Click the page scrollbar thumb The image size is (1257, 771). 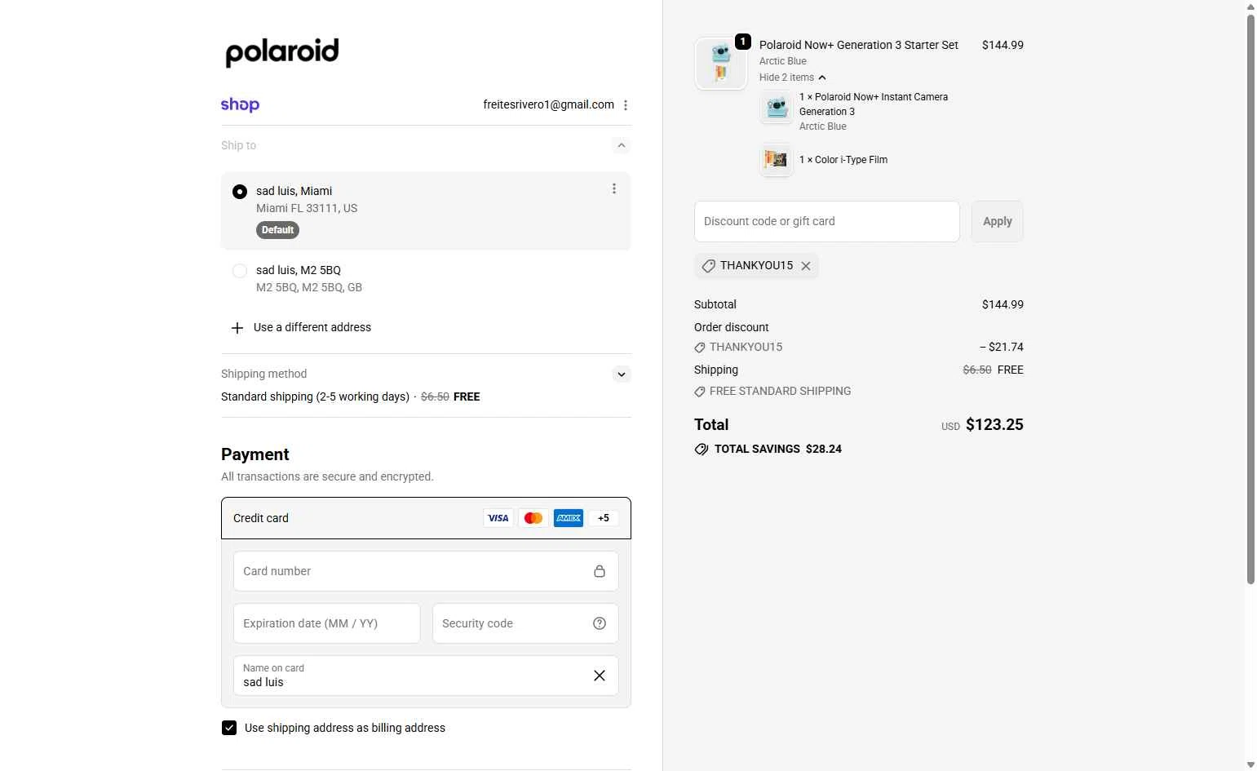[x=1250, y=298]
